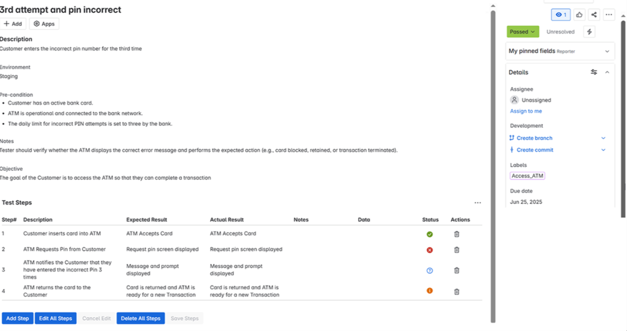Open the automation lightning bolt icon
Viewport: 627px width, 331px height.
click(589, 32)
